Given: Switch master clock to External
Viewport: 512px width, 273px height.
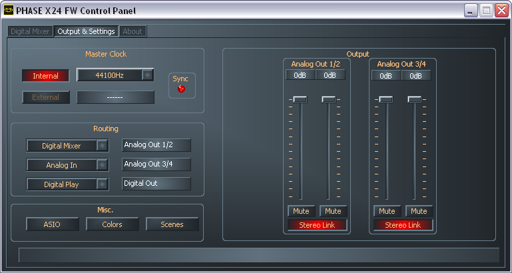Looking at the screenshot, I should pos(46,97).
